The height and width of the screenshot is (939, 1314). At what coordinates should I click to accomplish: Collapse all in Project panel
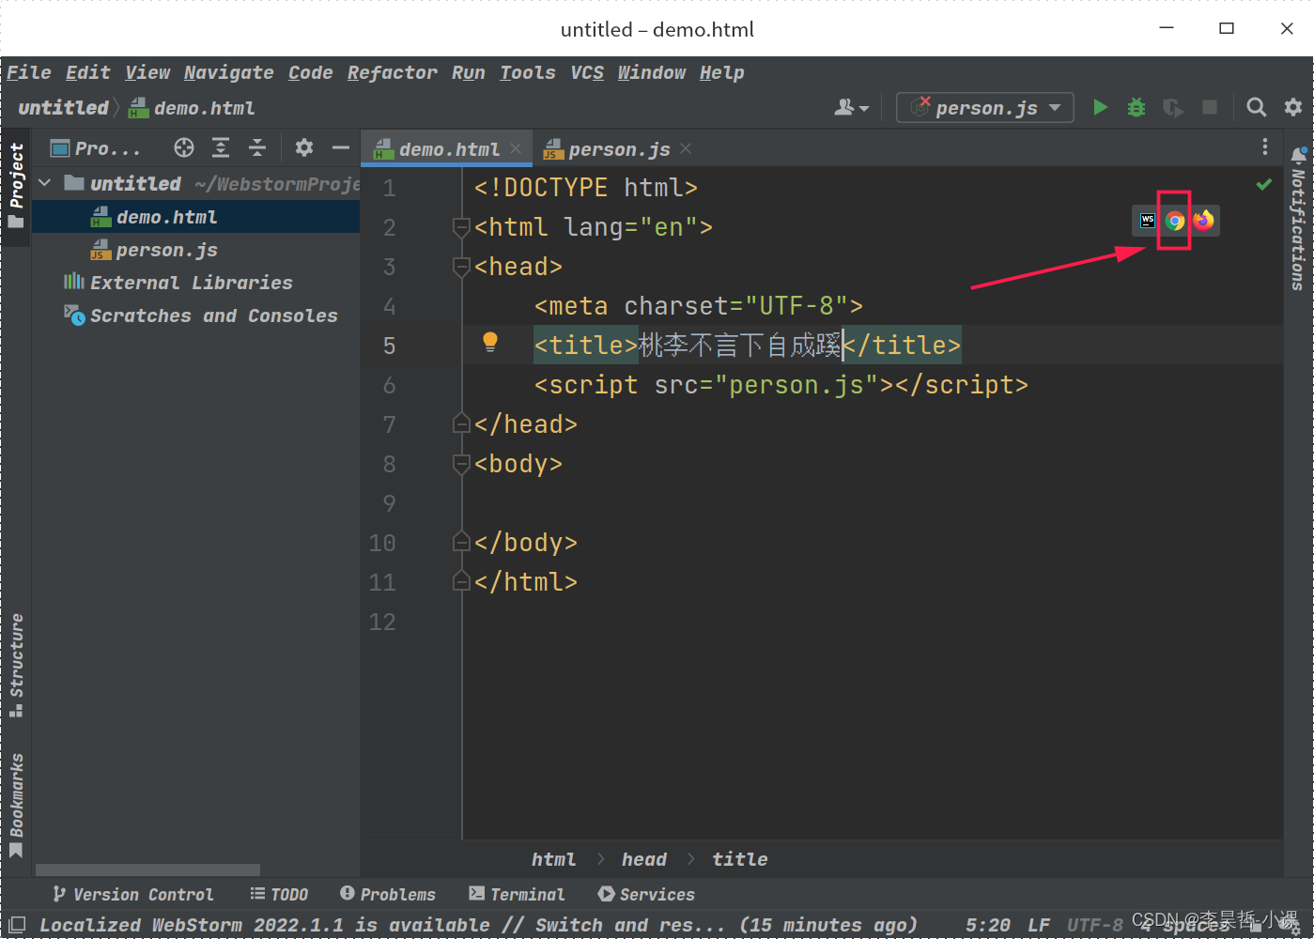pos(257,147)
